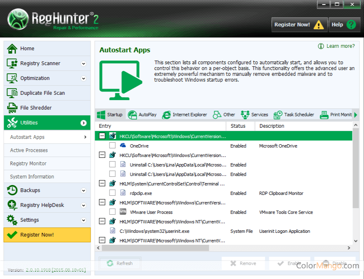Viewport: 364px width, 279px height.
Task: Click the Remove button
Action: coord(243,263)
